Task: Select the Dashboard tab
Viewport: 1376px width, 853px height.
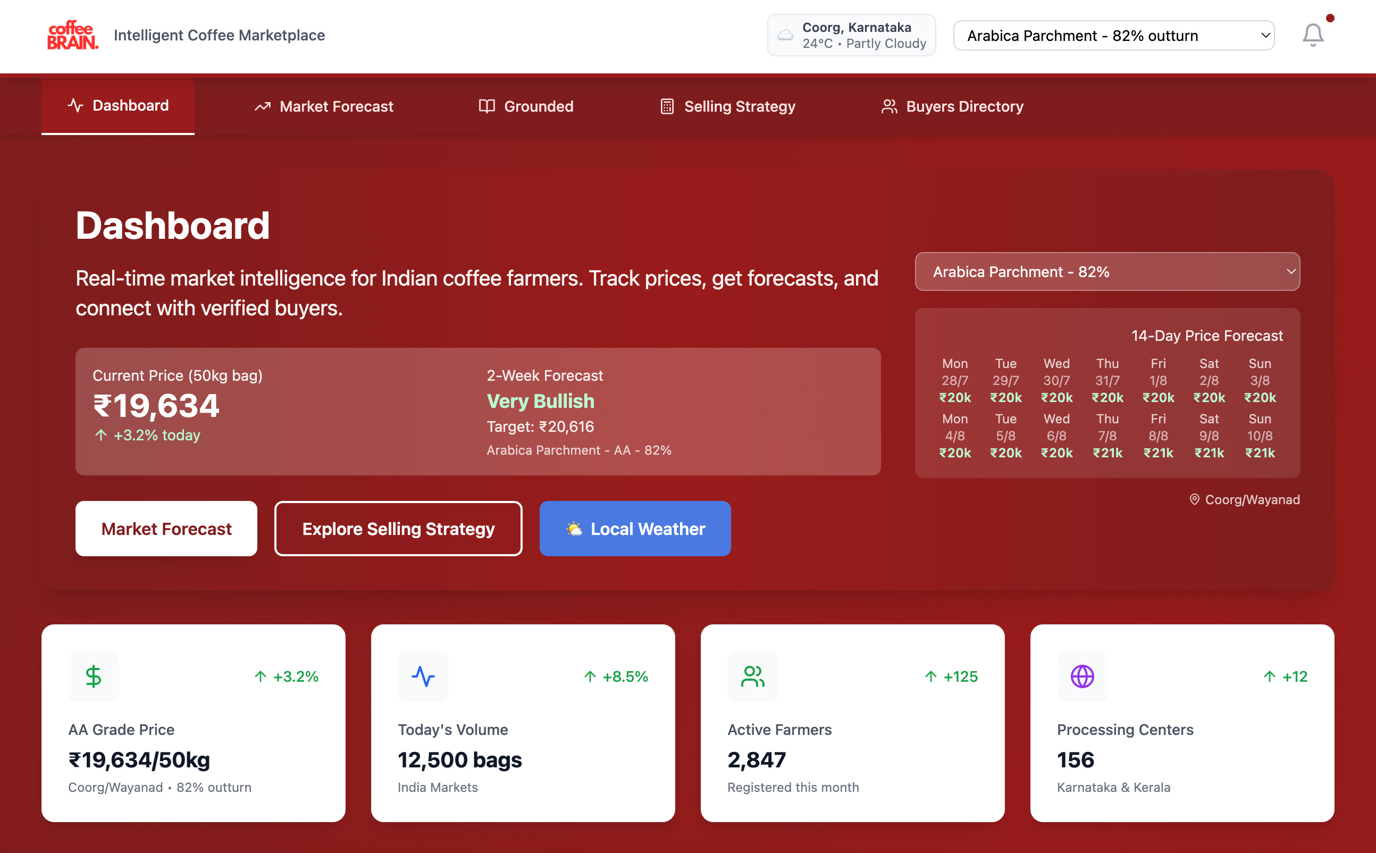Action: click(118, 105)
